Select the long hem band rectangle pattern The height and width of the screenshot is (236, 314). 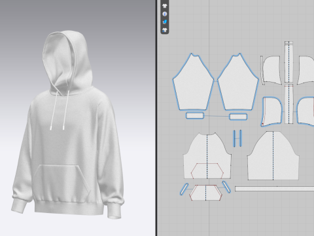point(274,189)
